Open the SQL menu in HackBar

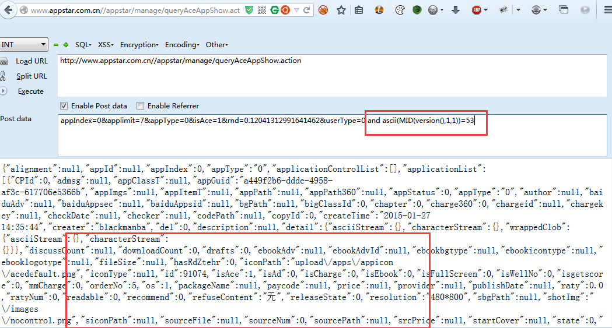(x=83, y=45)
